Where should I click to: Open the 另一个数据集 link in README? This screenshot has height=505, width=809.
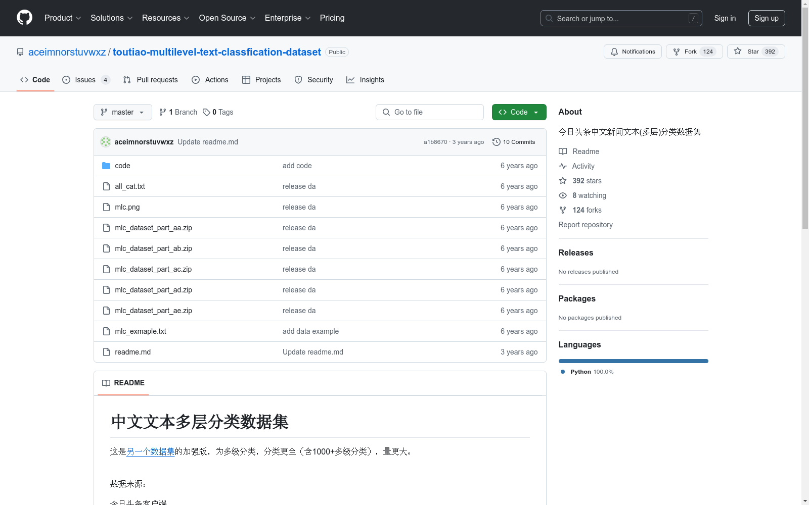[151, 451]
